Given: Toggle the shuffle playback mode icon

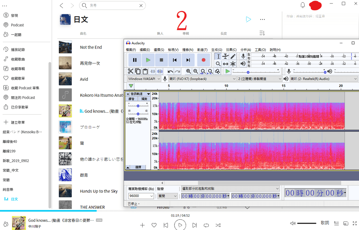Looking at the screenshot, I should (x=218, y=225).
